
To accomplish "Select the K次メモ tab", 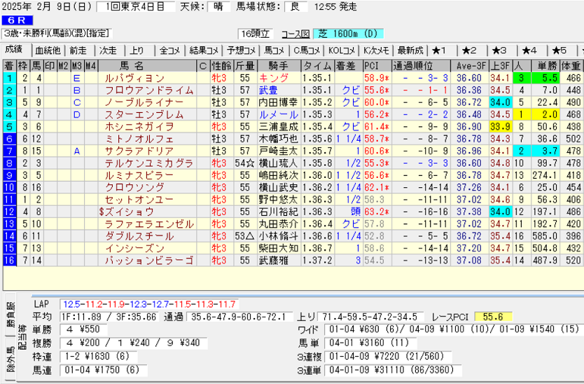I will point(377,50).
